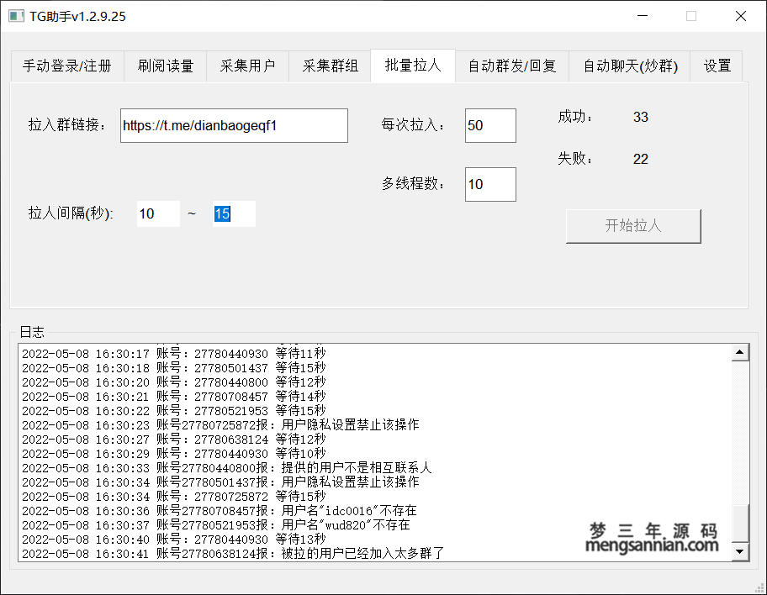Click the 拉入群链接 URL input field
The image size is (767, 595).
click(235, 126)
